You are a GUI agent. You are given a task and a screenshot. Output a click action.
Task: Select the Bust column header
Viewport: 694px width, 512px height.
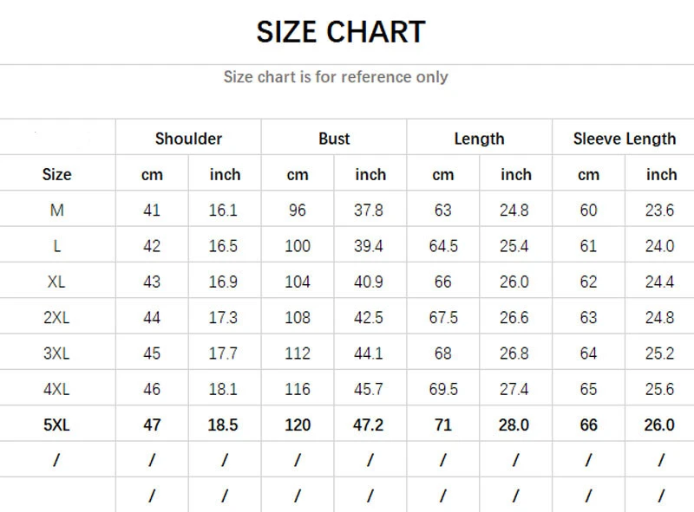click(x=334, y=139)
